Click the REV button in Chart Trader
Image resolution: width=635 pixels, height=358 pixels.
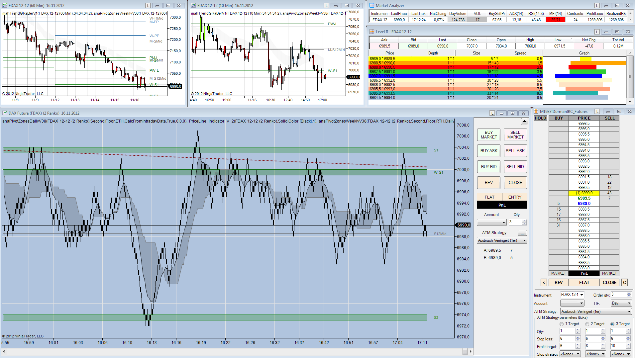pyautogui.click(x=489, y=183)
